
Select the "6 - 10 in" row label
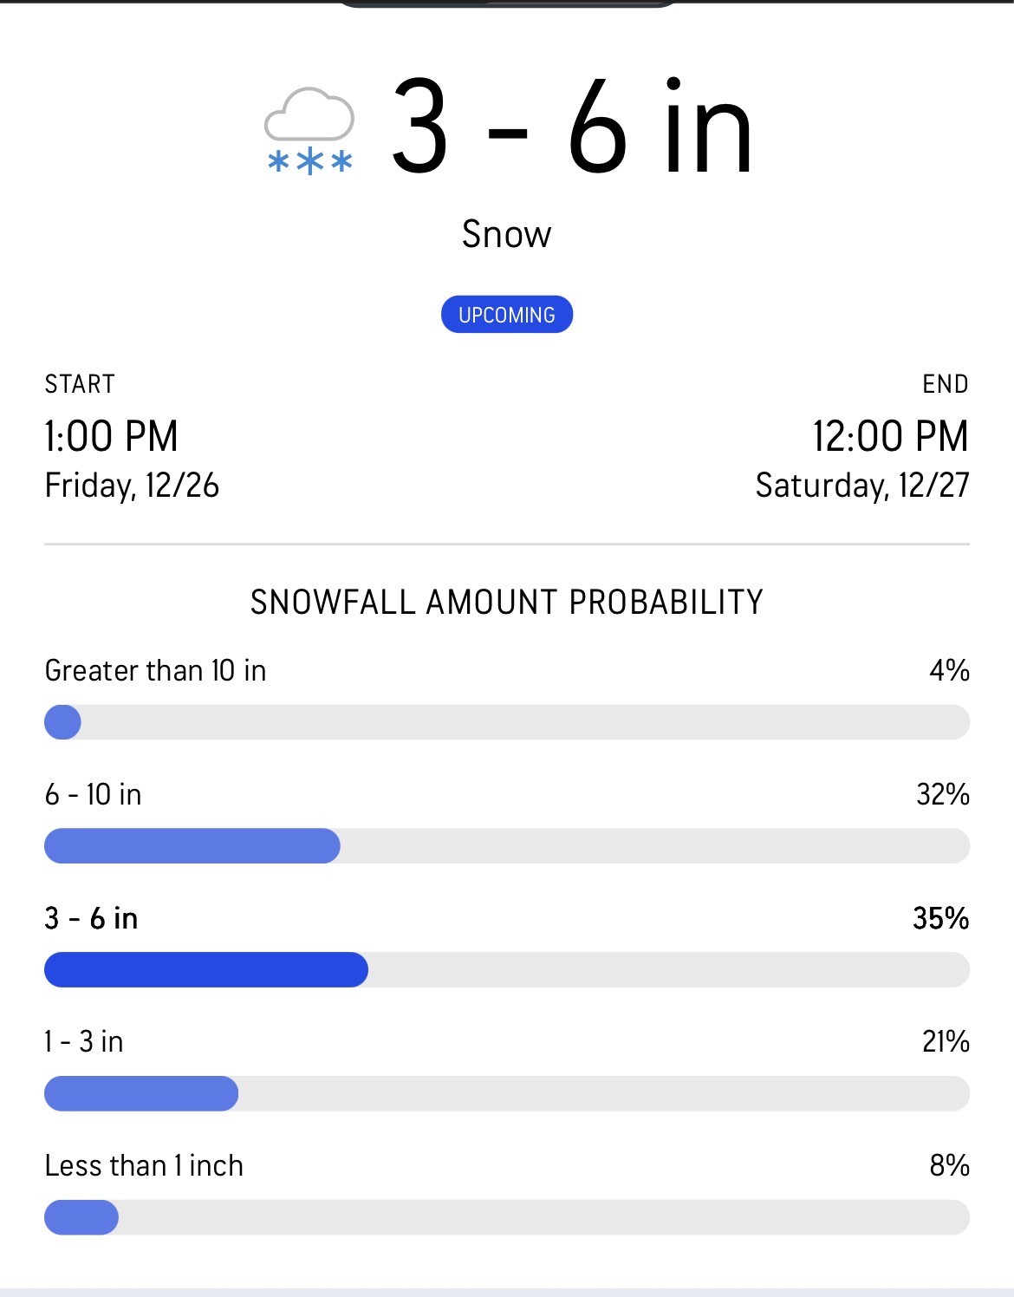point(93,795)
